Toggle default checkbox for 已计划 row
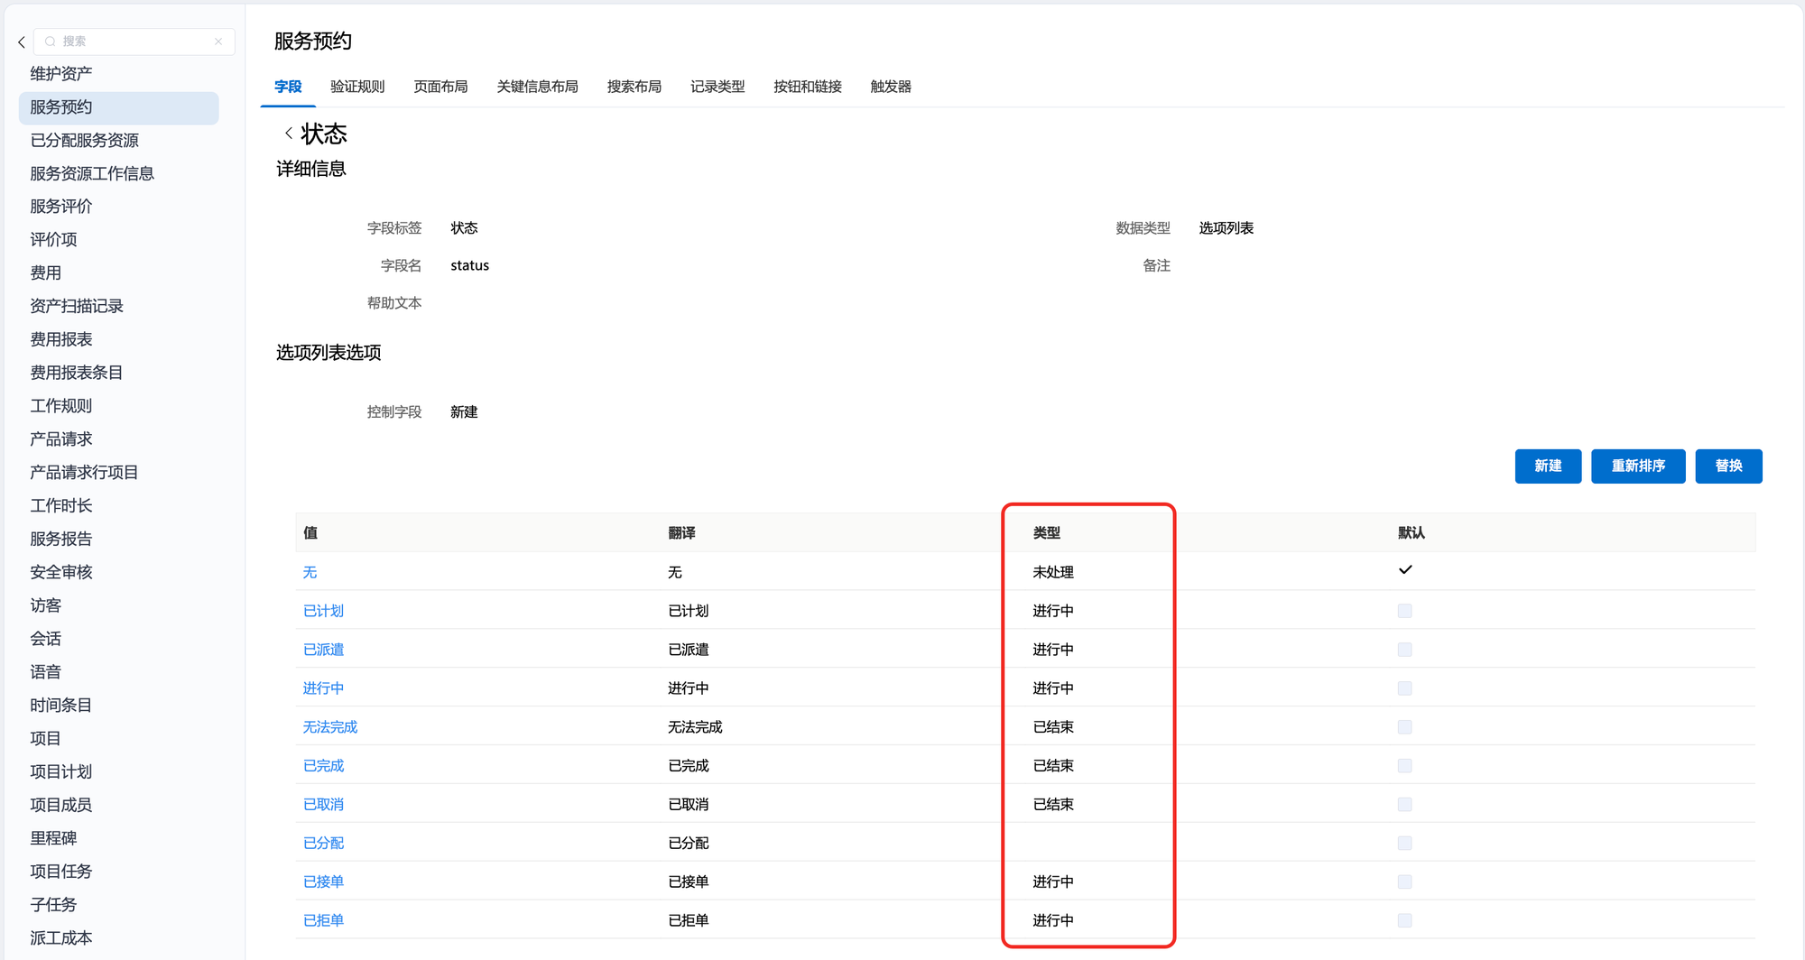Screen dimensions: 1805x960 coord(1404,611)
